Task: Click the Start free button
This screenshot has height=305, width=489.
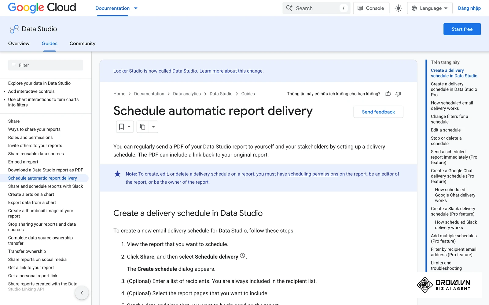Action: [x=462, y=29]
